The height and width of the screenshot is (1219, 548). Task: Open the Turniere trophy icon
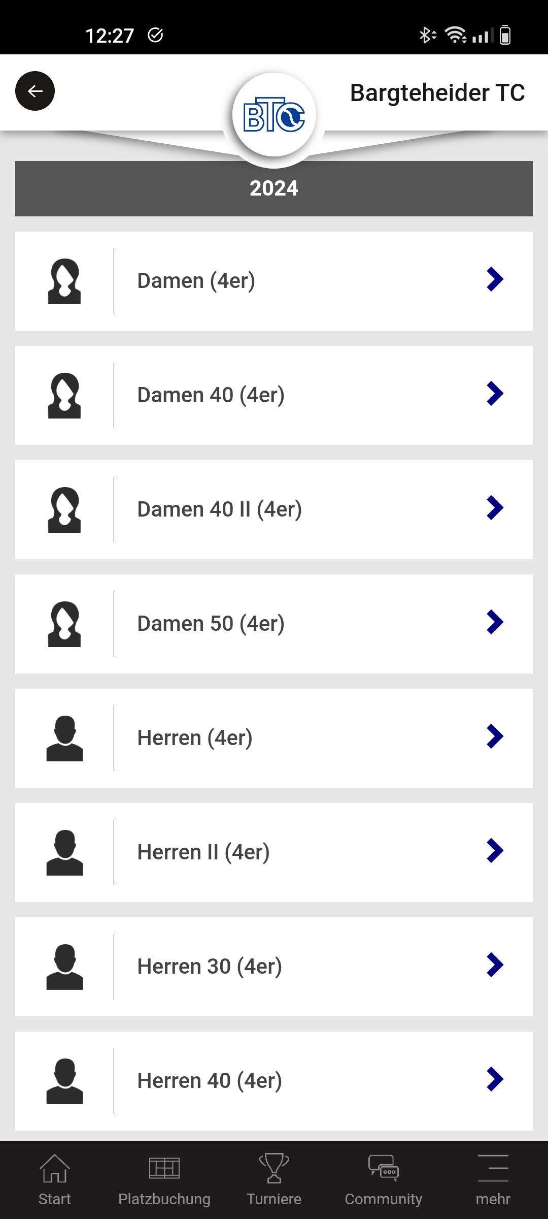coord(274,1168)
